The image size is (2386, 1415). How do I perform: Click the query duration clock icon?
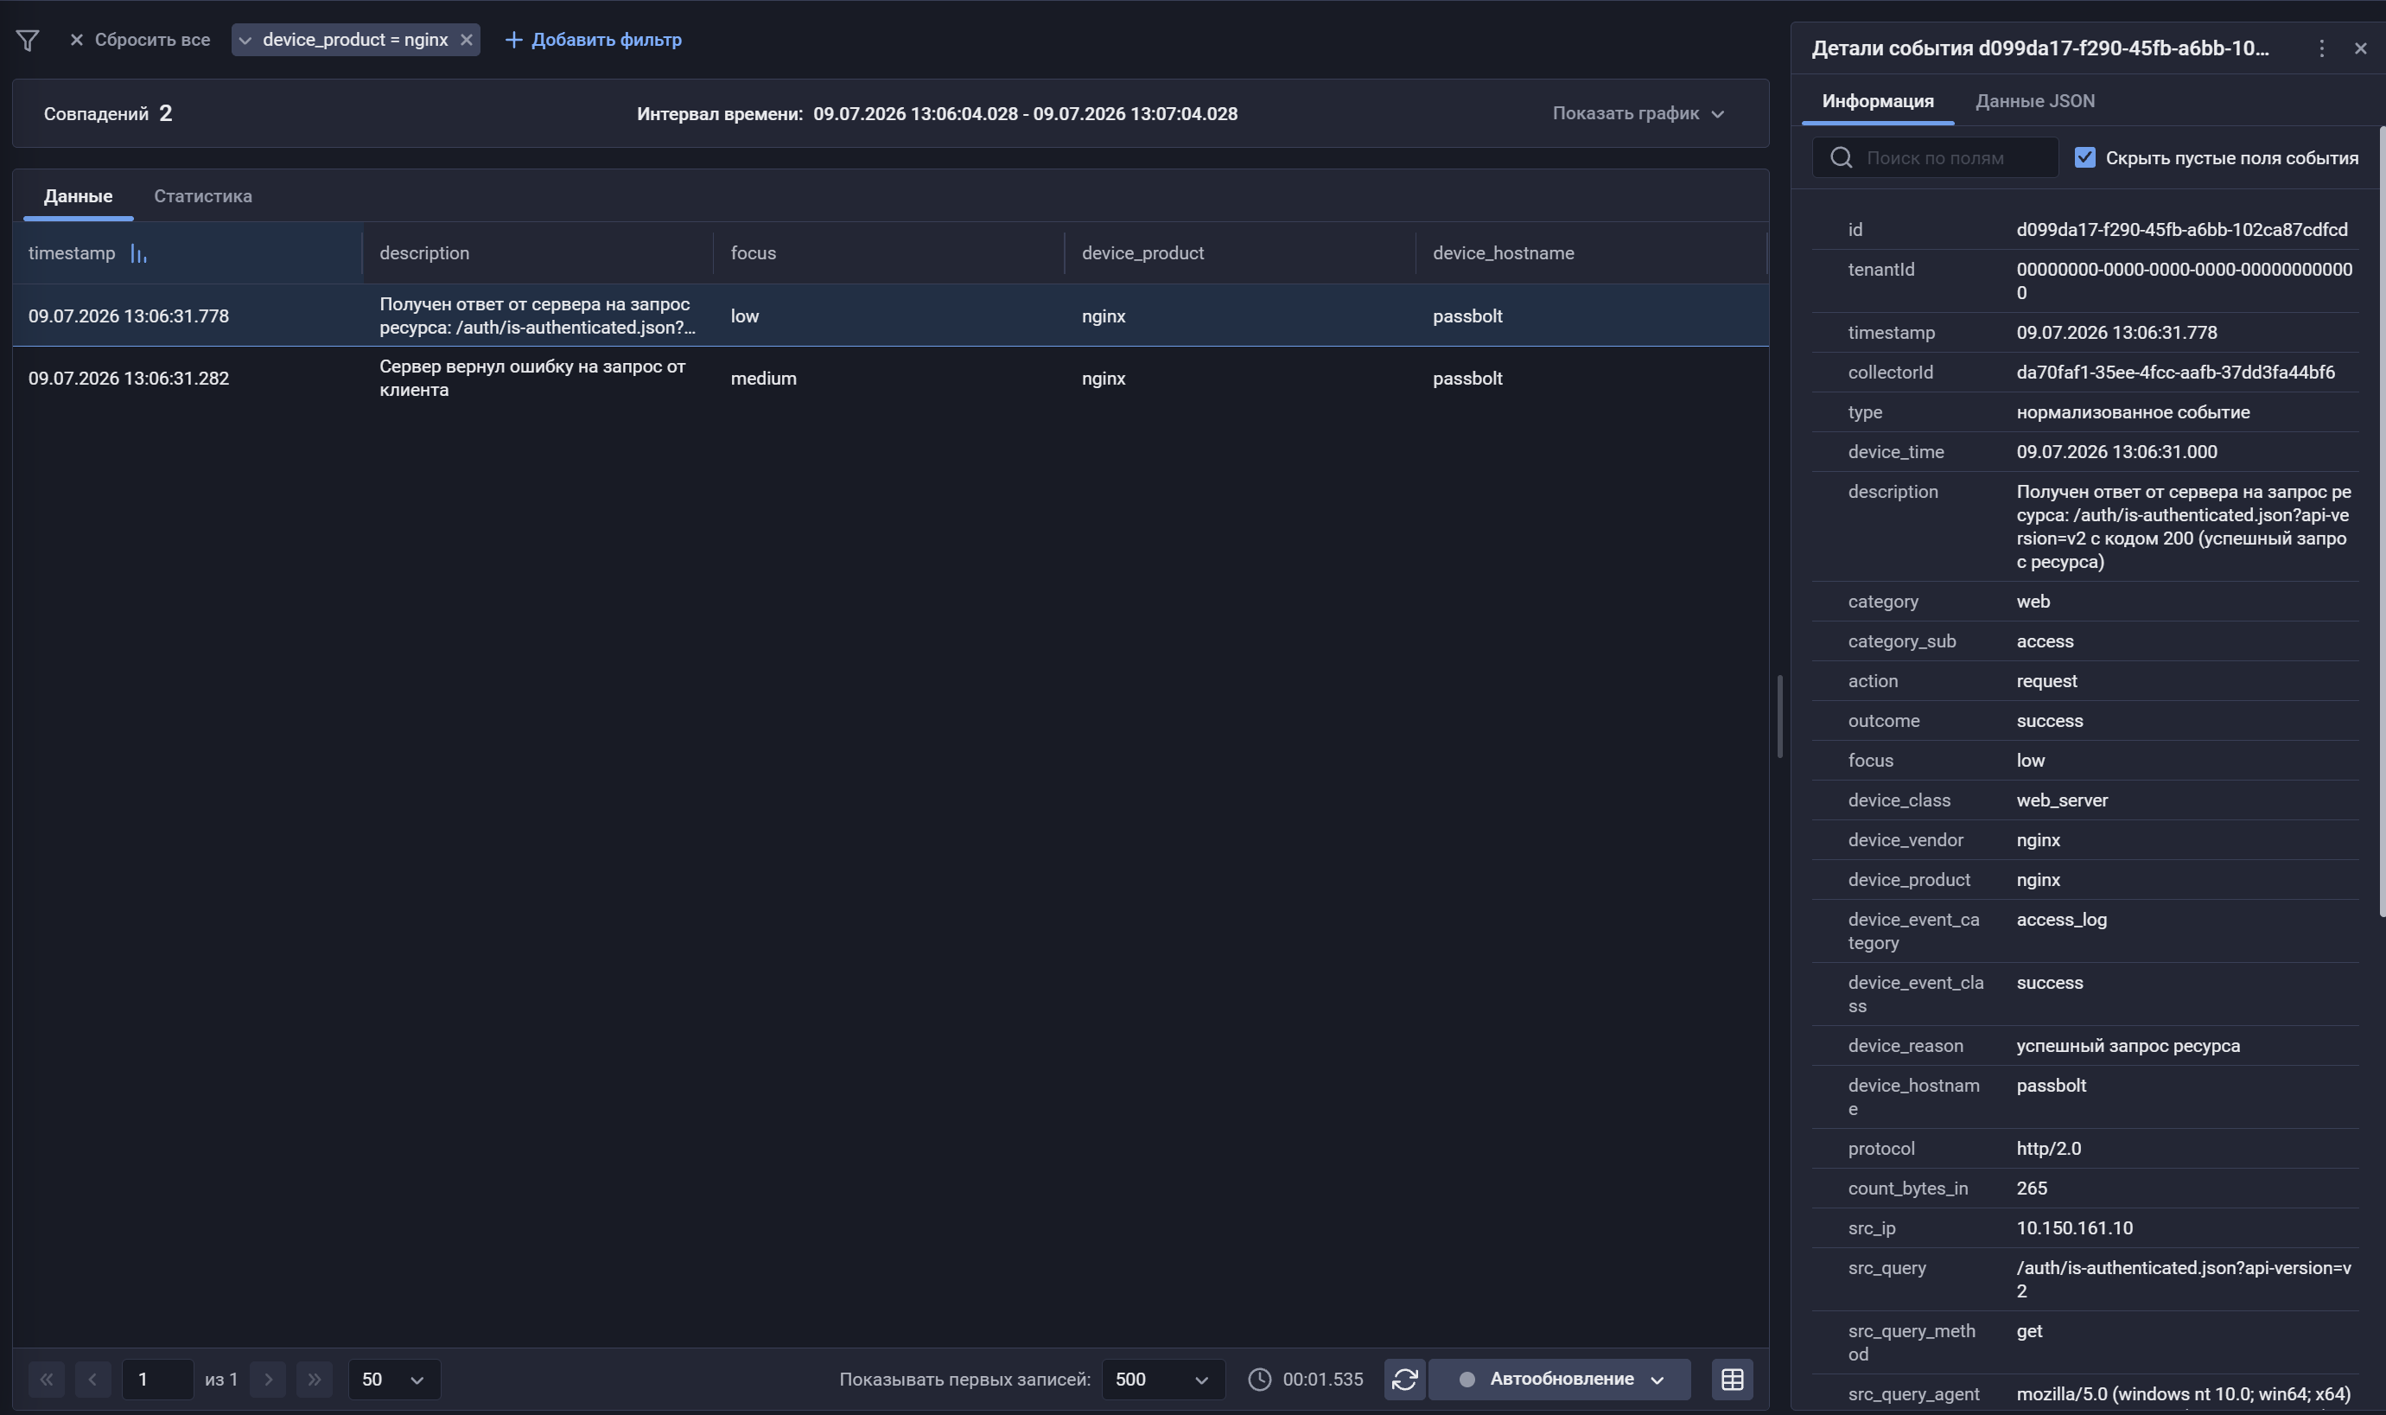[1259, 1380]
